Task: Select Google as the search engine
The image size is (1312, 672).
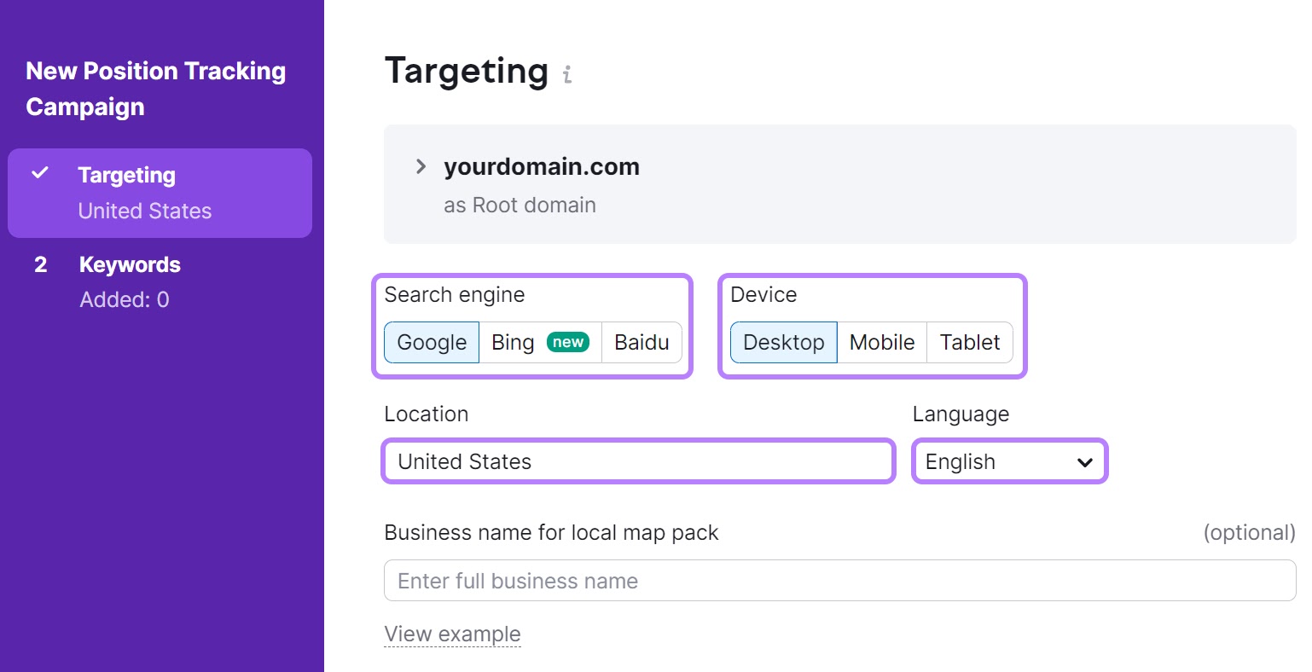Action: [432, 342]
